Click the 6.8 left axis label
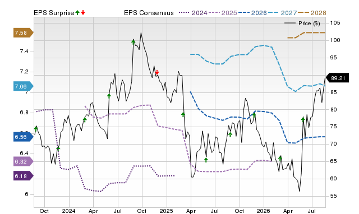 [24, 113]
